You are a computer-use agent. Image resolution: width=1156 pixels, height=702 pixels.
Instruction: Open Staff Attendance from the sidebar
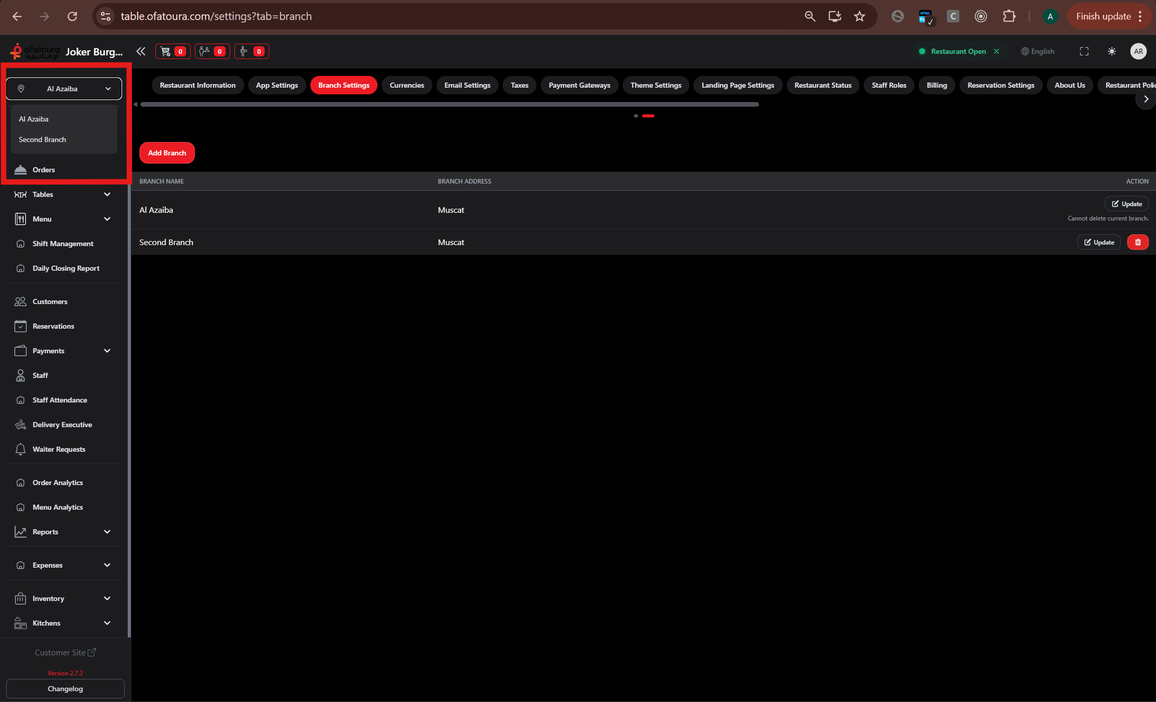59,400
